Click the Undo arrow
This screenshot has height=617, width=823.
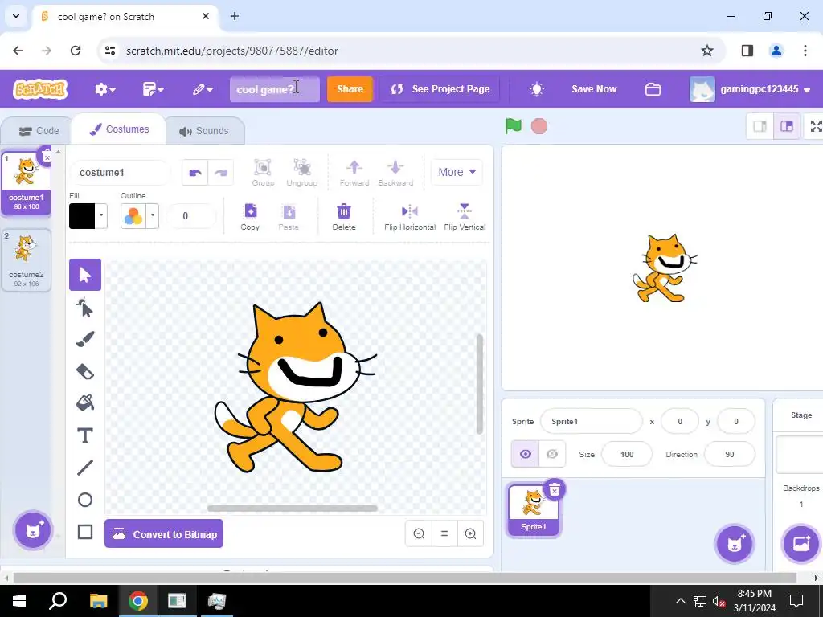[x=195, y=173]
